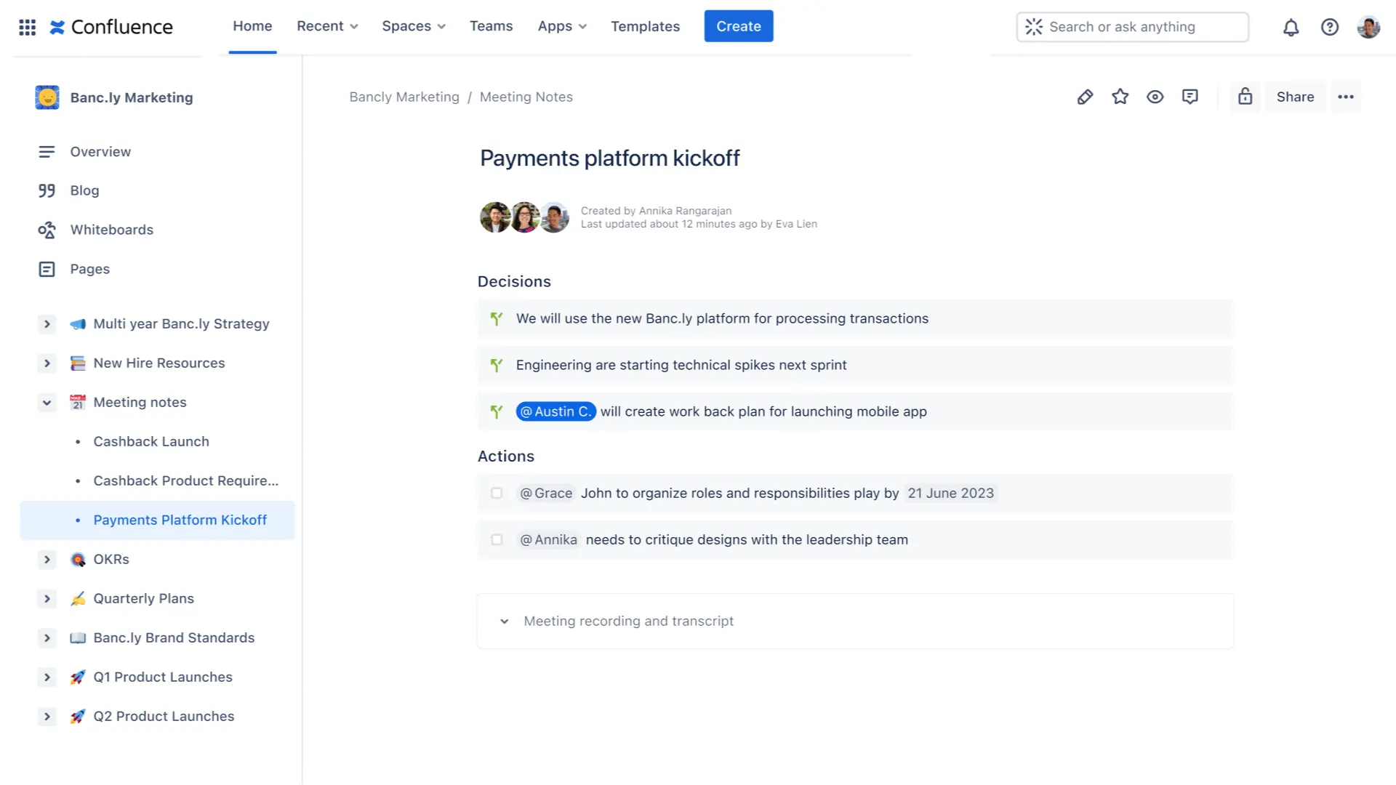The image size is (1396, 785).
Task: Open the notifications bell
Action: [1291, 27]
